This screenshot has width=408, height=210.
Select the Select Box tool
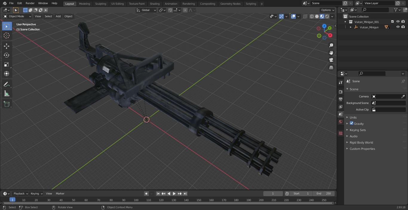7,26
